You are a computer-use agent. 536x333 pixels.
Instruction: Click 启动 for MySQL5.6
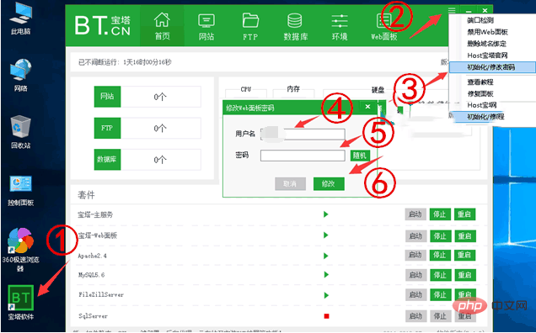[416, 275]
